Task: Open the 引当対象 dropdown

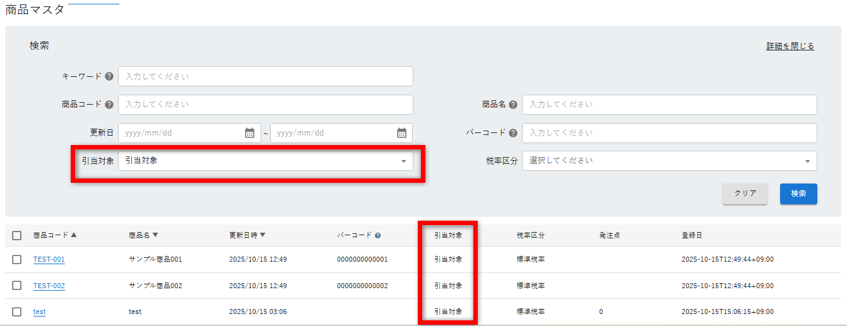Action: (x=266, y=161)
